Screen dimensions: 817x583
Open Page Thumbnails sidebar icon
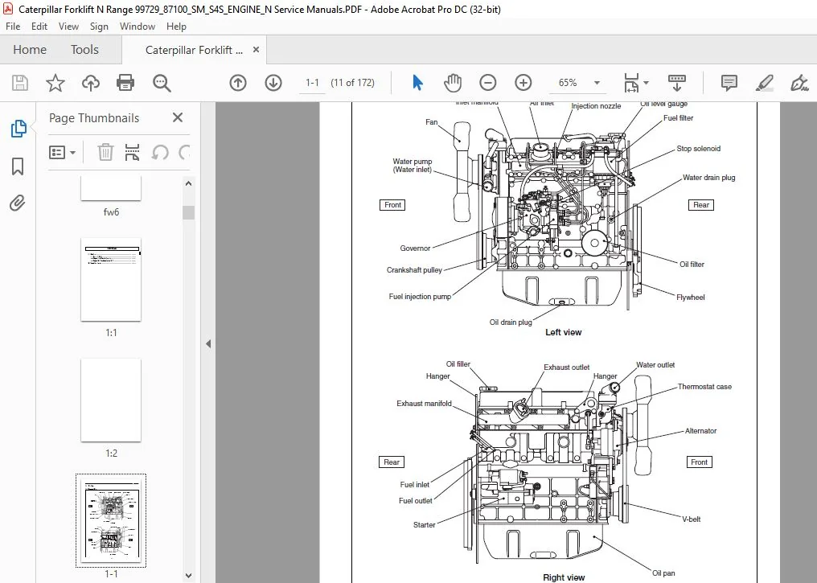pyautogui.click(x=18, y=129)
